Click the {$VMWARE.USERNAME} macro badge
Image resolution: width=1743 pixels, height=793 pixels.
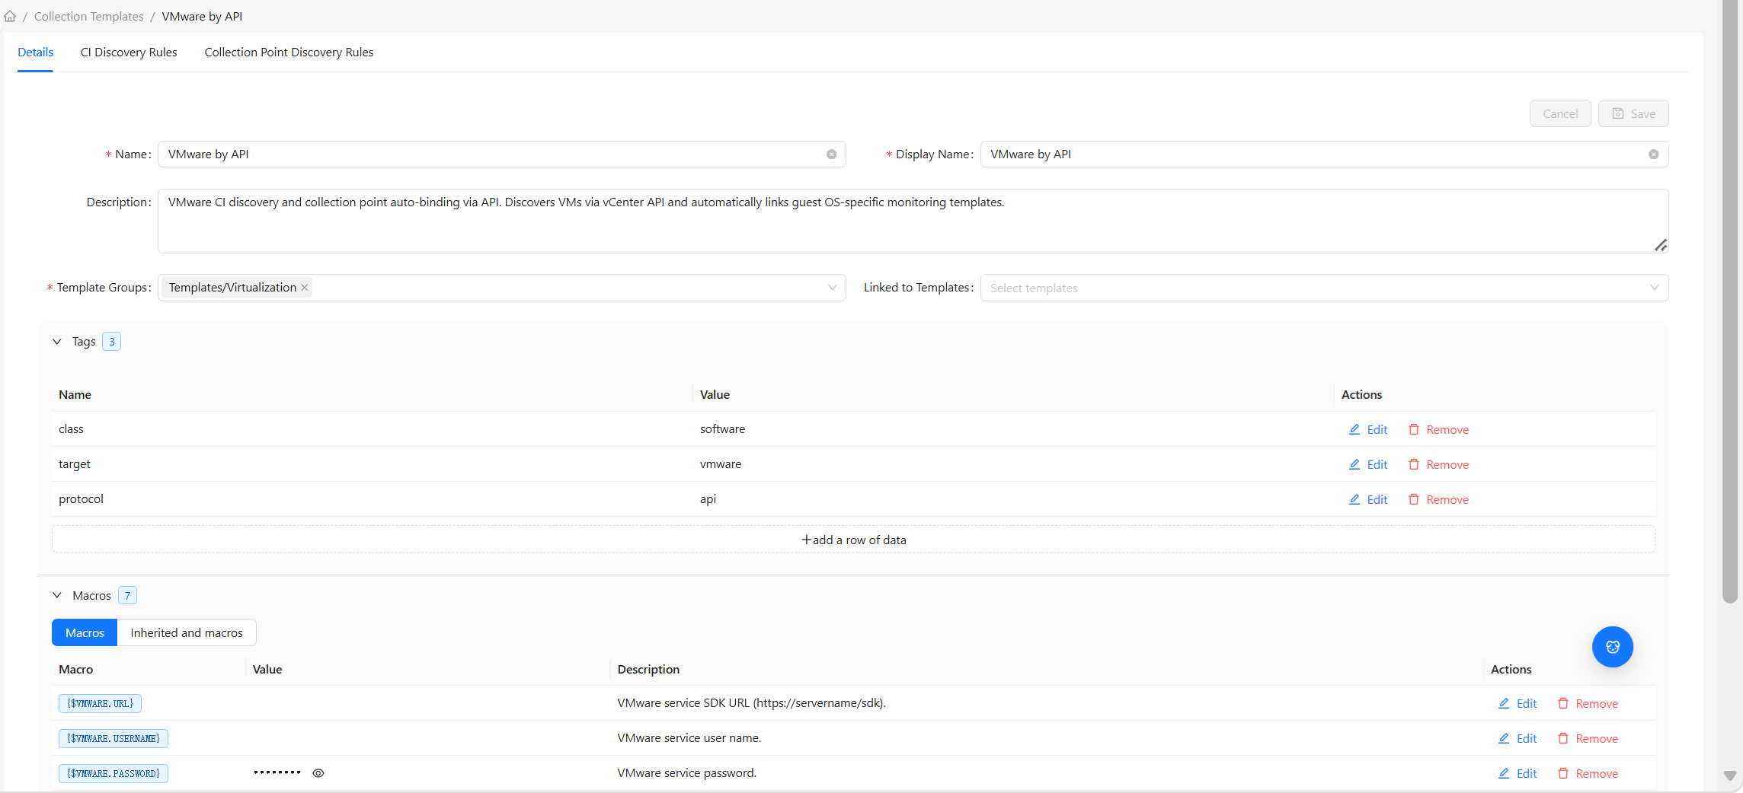(x=114, y=739)
